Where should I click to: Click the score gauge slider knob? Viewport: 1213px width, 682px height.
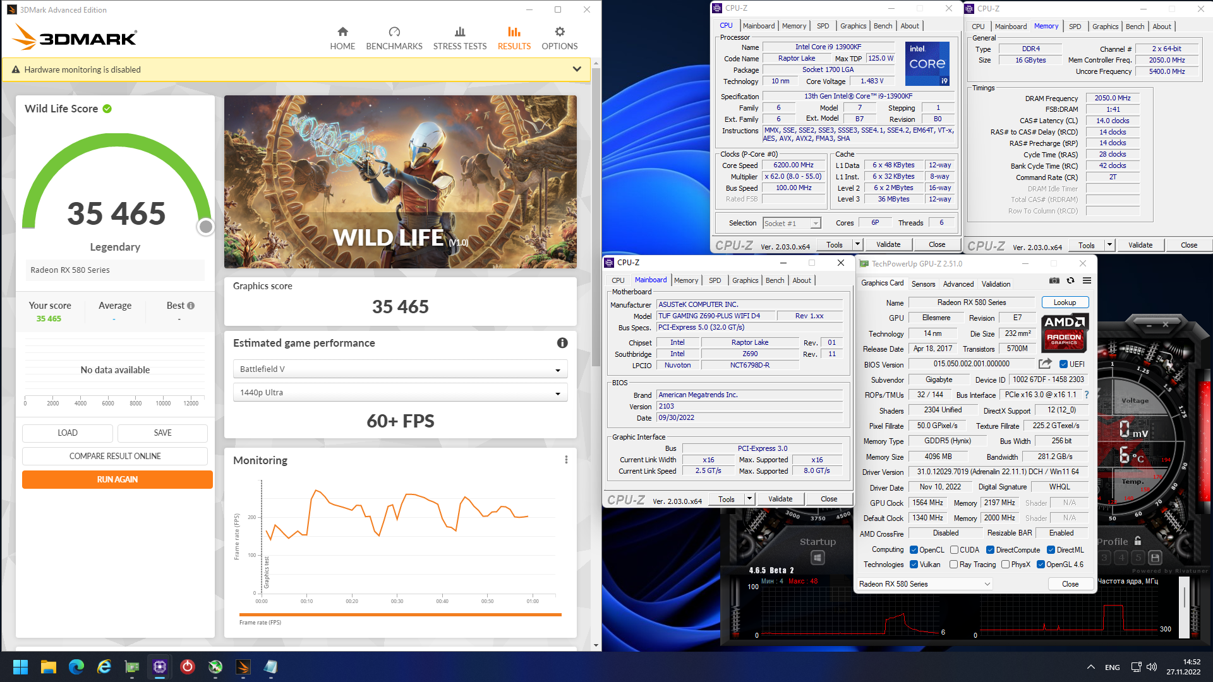pyautogui.click(x=205, y=227)
